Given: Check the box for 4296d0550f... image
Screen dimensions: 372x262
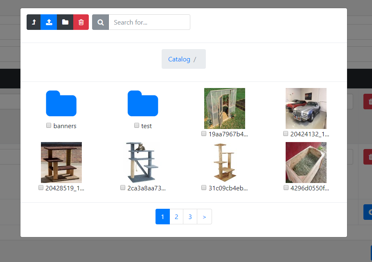Looking at the screenshot, I should pyautogui.click(x=286, y=188).
